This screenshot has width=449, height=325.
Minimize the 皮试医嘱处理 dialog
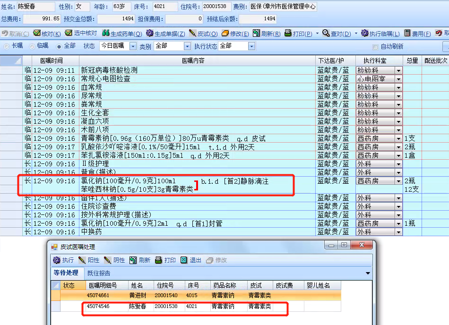[x=331, y=245]
